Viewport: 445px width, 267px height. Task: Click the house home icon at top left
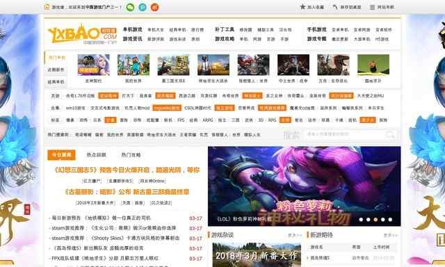click(x=47, y=7)
